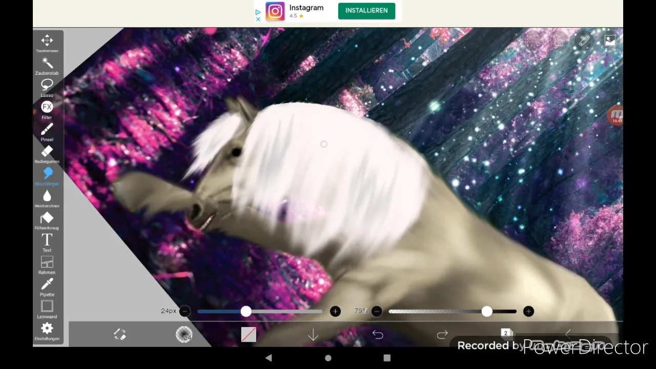Screen dimensions: 656x369
Task: Open the ad info triangle icon
Action: pyautogui.click(x=258, y=12)
